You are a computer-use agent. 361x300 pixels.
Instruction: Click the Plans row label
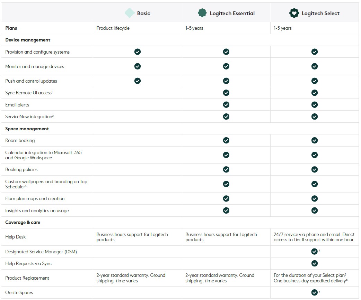click(10, 28)
